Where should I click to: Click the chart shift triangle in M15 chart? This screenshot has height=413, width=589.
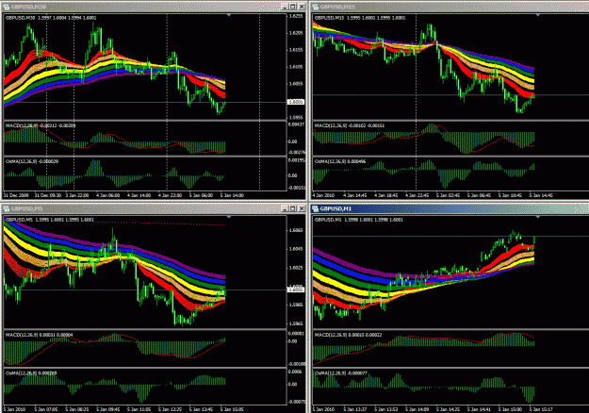[538, 15]
